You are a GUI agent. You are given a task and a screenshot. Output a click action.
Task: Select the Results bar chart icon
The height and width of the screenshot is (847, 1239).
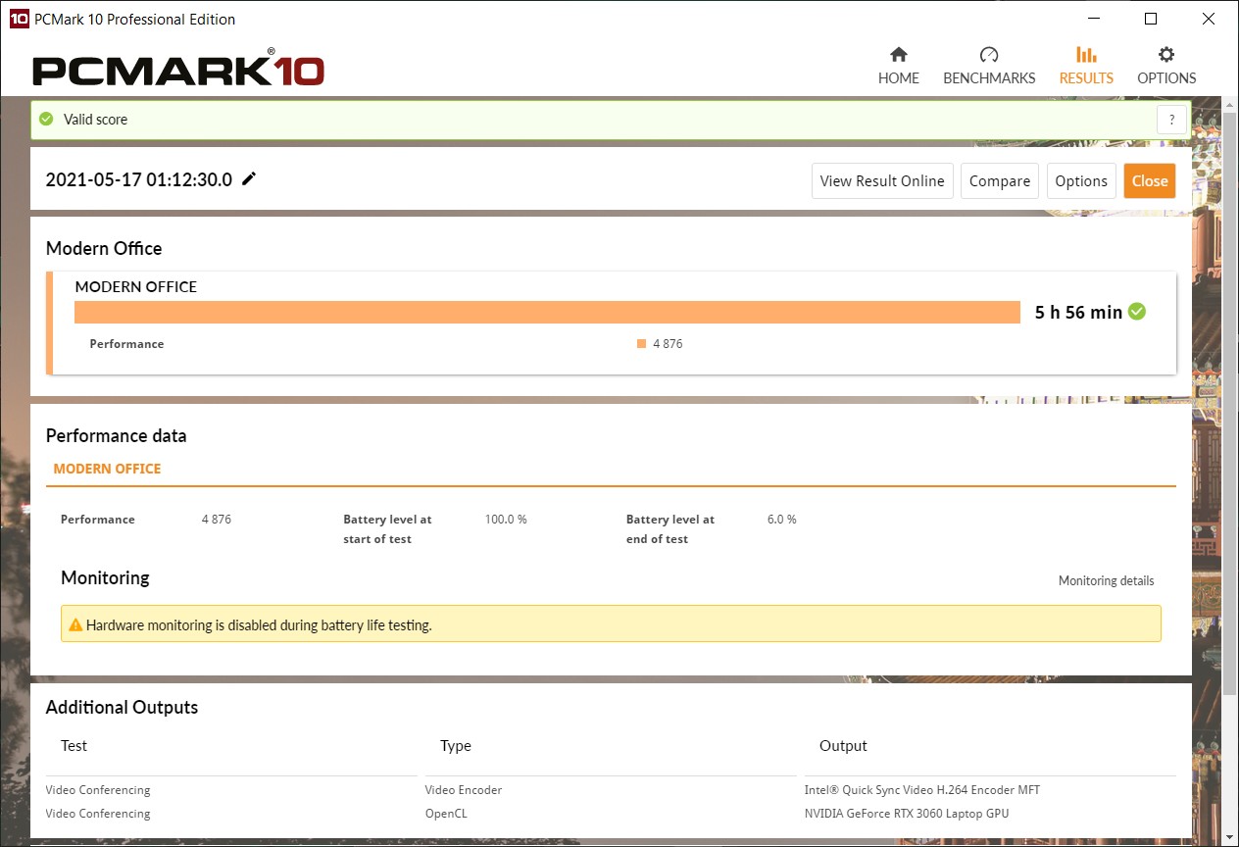click(1086, 55)
